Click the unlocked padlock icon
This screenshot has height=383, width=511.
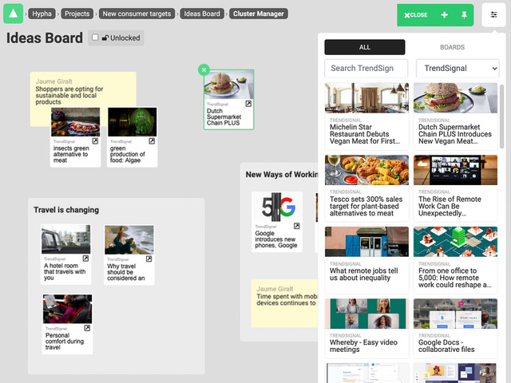click(105, 38)
